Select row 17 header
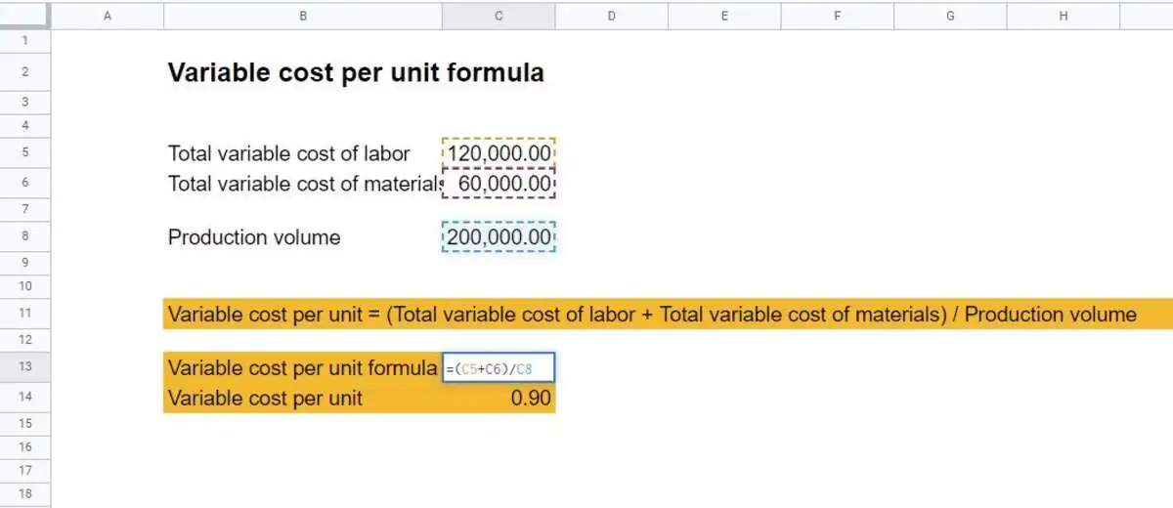Viewport: 1173px width, 508px height. click(24, 471)
